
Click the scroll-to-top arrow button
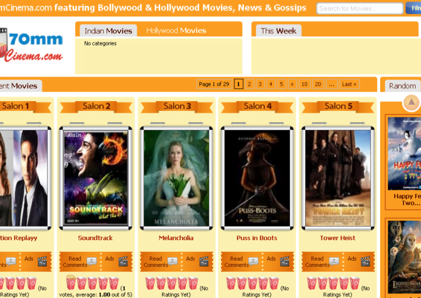click(x=411, y=102)
